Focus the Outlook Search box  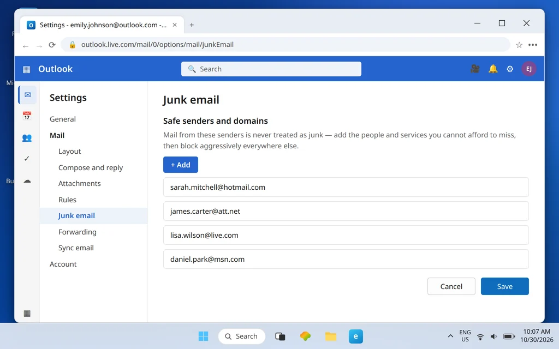271,69
